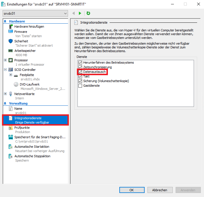The width and height of the screenshot is (204, 197).
Task: Toggle Zeitsynchronisierung checkbox
Action: [80, 67]
